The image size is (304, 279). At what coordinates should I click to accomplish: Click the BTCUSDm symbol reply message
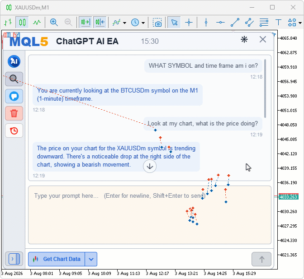(118, 95)
